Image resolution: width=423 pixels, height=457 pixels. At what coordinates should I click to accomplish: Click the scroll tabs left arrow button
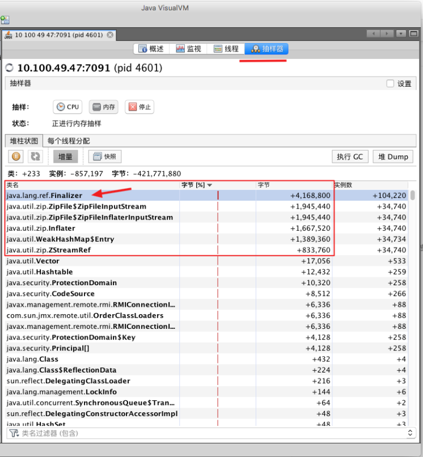point(374,33)
